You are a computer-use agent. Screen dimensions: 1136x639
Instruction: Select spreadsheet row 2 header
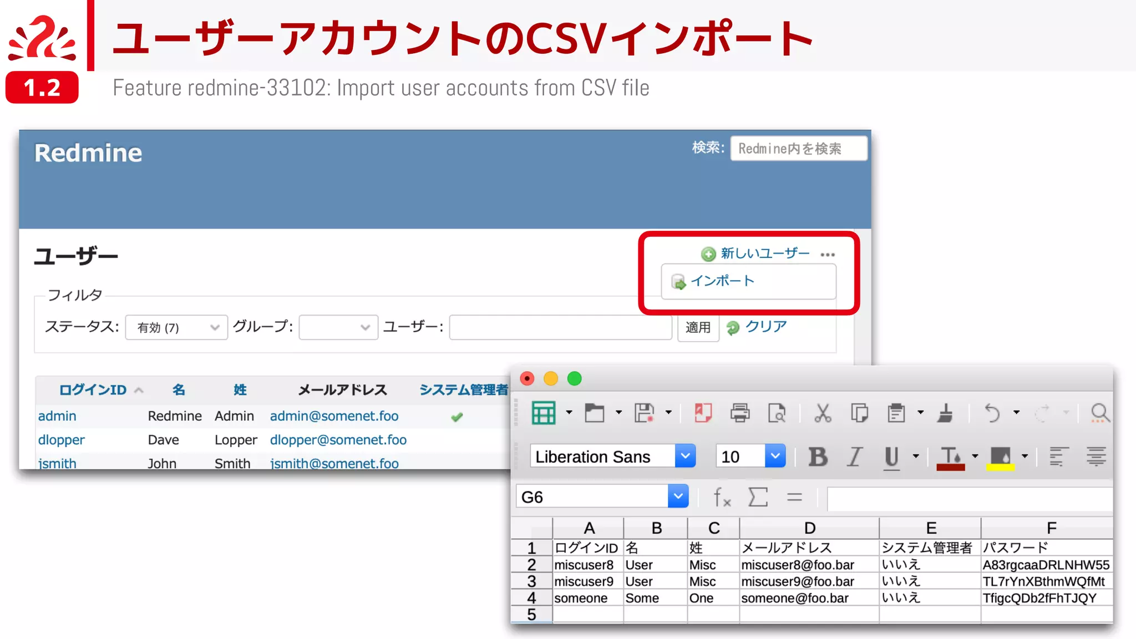531,565
